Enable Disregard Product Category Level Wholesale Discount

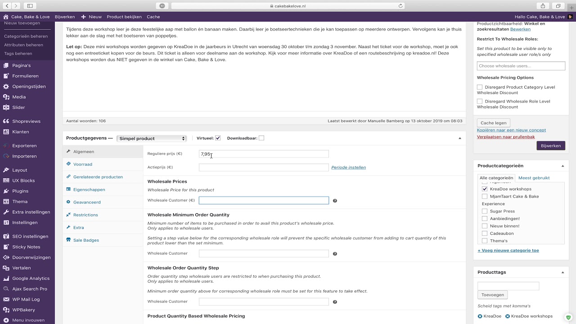[480, 87]
